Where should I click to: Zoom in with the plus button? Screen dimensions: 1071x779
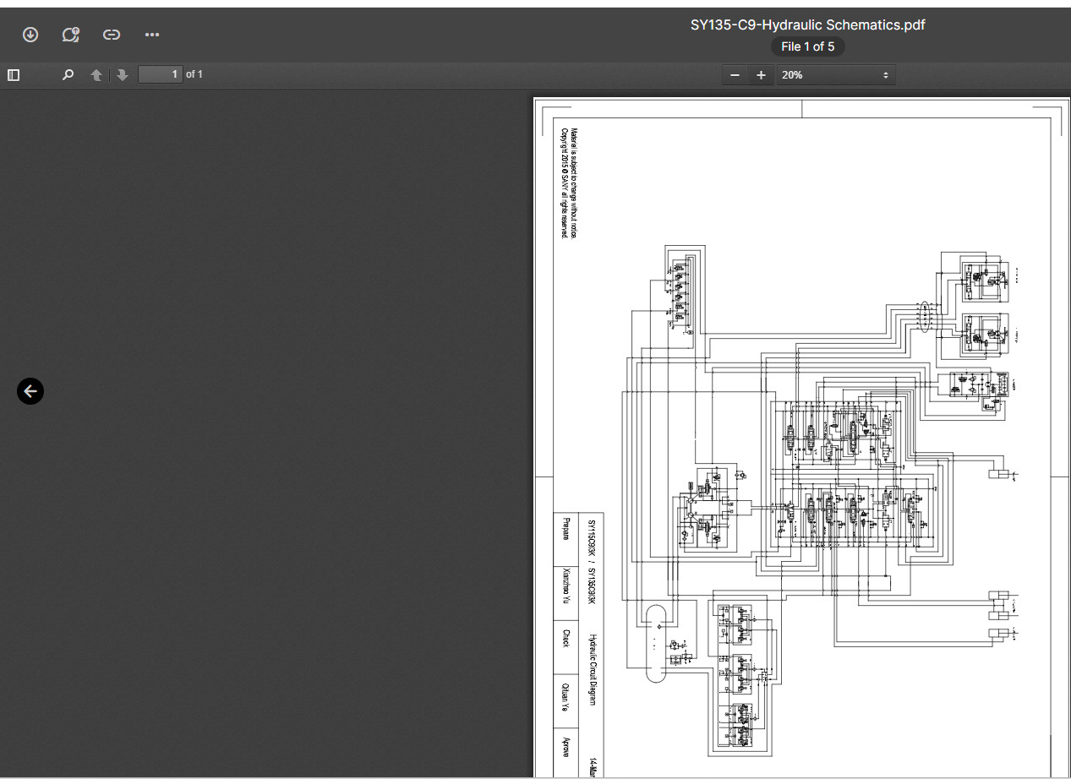761,74
